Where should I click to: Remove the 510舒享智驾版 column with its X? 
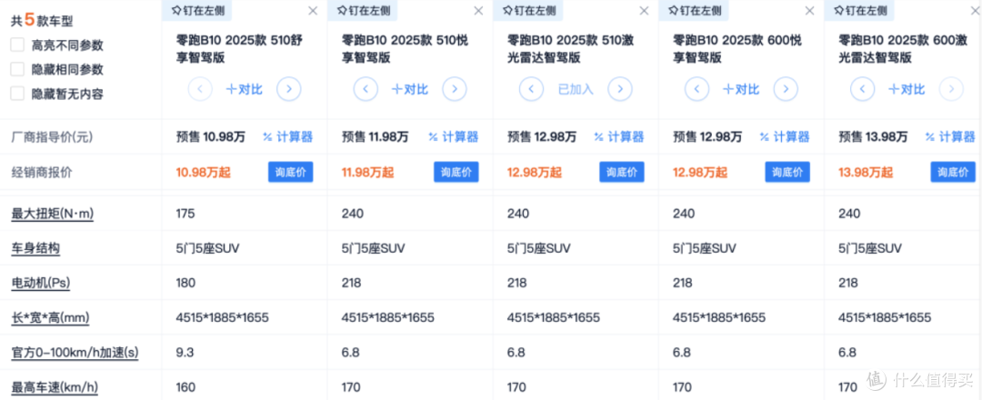pyautogui.click(x=313, y=11)
